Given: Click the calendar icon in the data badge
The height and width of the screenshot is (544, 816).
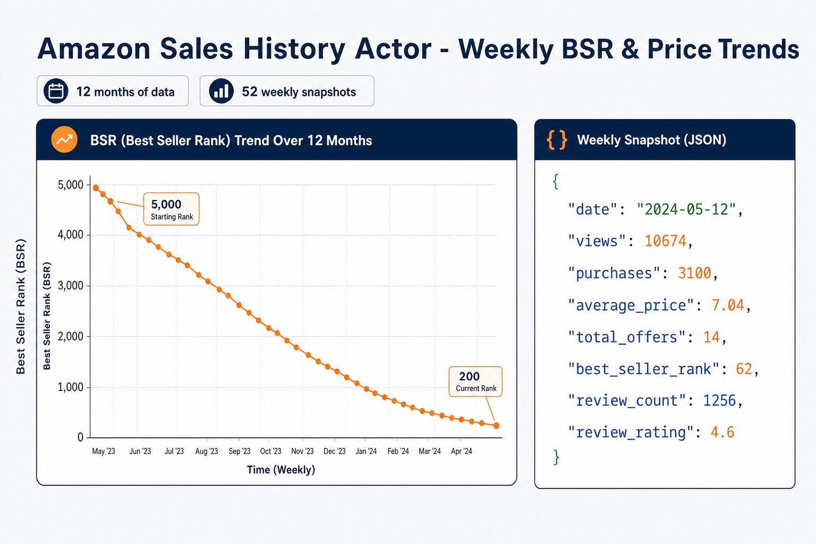Looking at the screenshot, I should [56, 91].
